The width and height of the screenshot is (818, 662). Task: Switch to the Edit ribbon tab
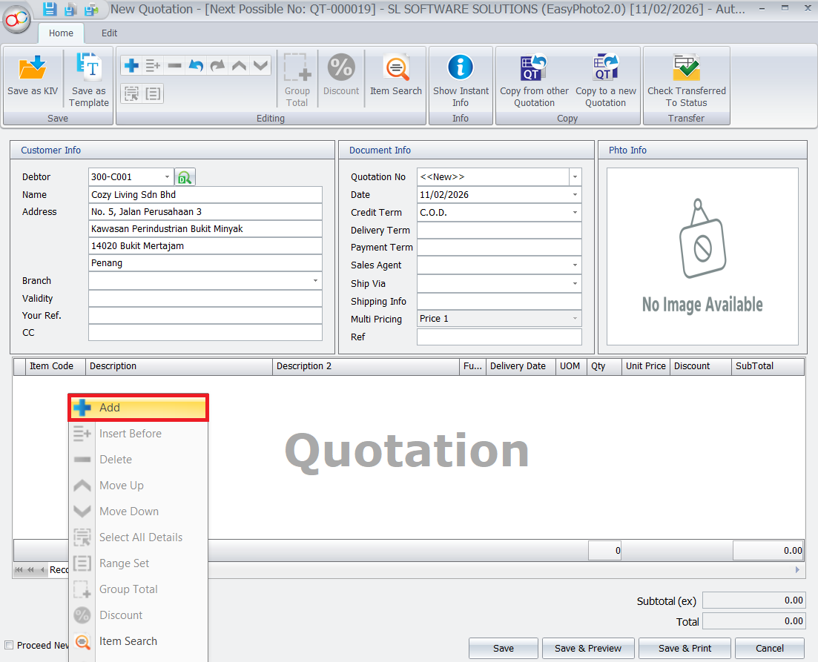[109, 33]
